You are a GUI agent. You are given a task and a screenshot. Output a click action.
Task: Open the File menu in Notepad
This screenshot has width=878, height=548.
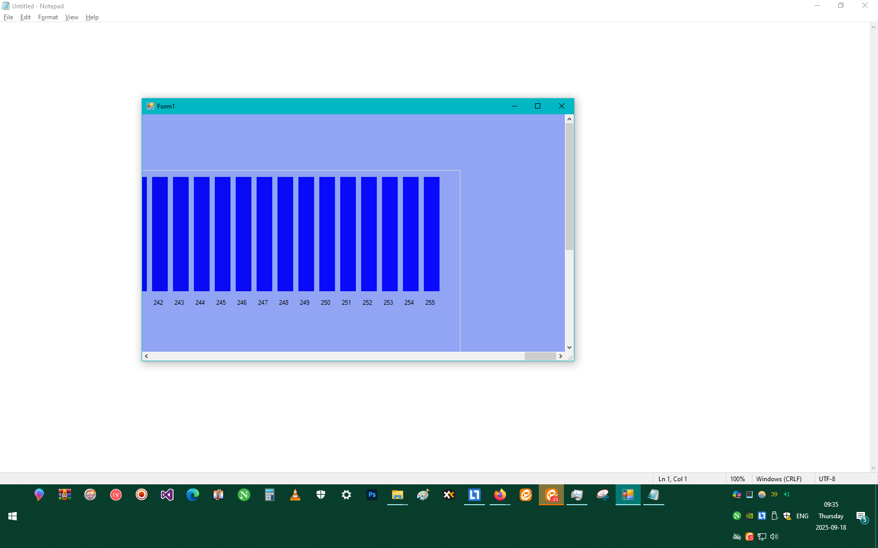pyautogui.click(x=8, y=17)
